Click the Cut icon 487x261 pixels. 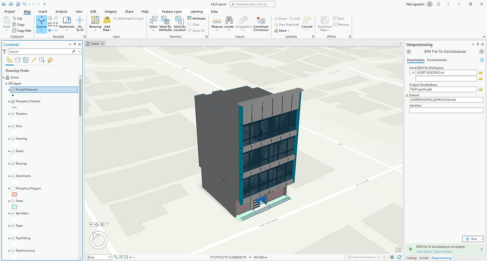(x=14, y=18)
